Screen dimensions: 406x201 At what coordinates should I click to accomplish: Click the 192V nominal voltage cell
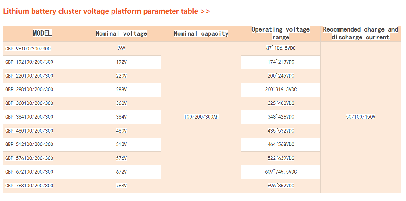pyautogui.click(x=121, y=62)
